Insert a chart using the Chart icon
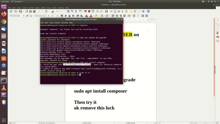This screenshot has width=220, height=124. 89,11
